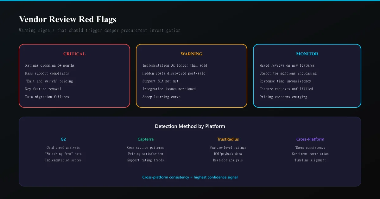
Task: Click 'Theme consistency' under Cross-Platform
Action: (x=310, y=148)
